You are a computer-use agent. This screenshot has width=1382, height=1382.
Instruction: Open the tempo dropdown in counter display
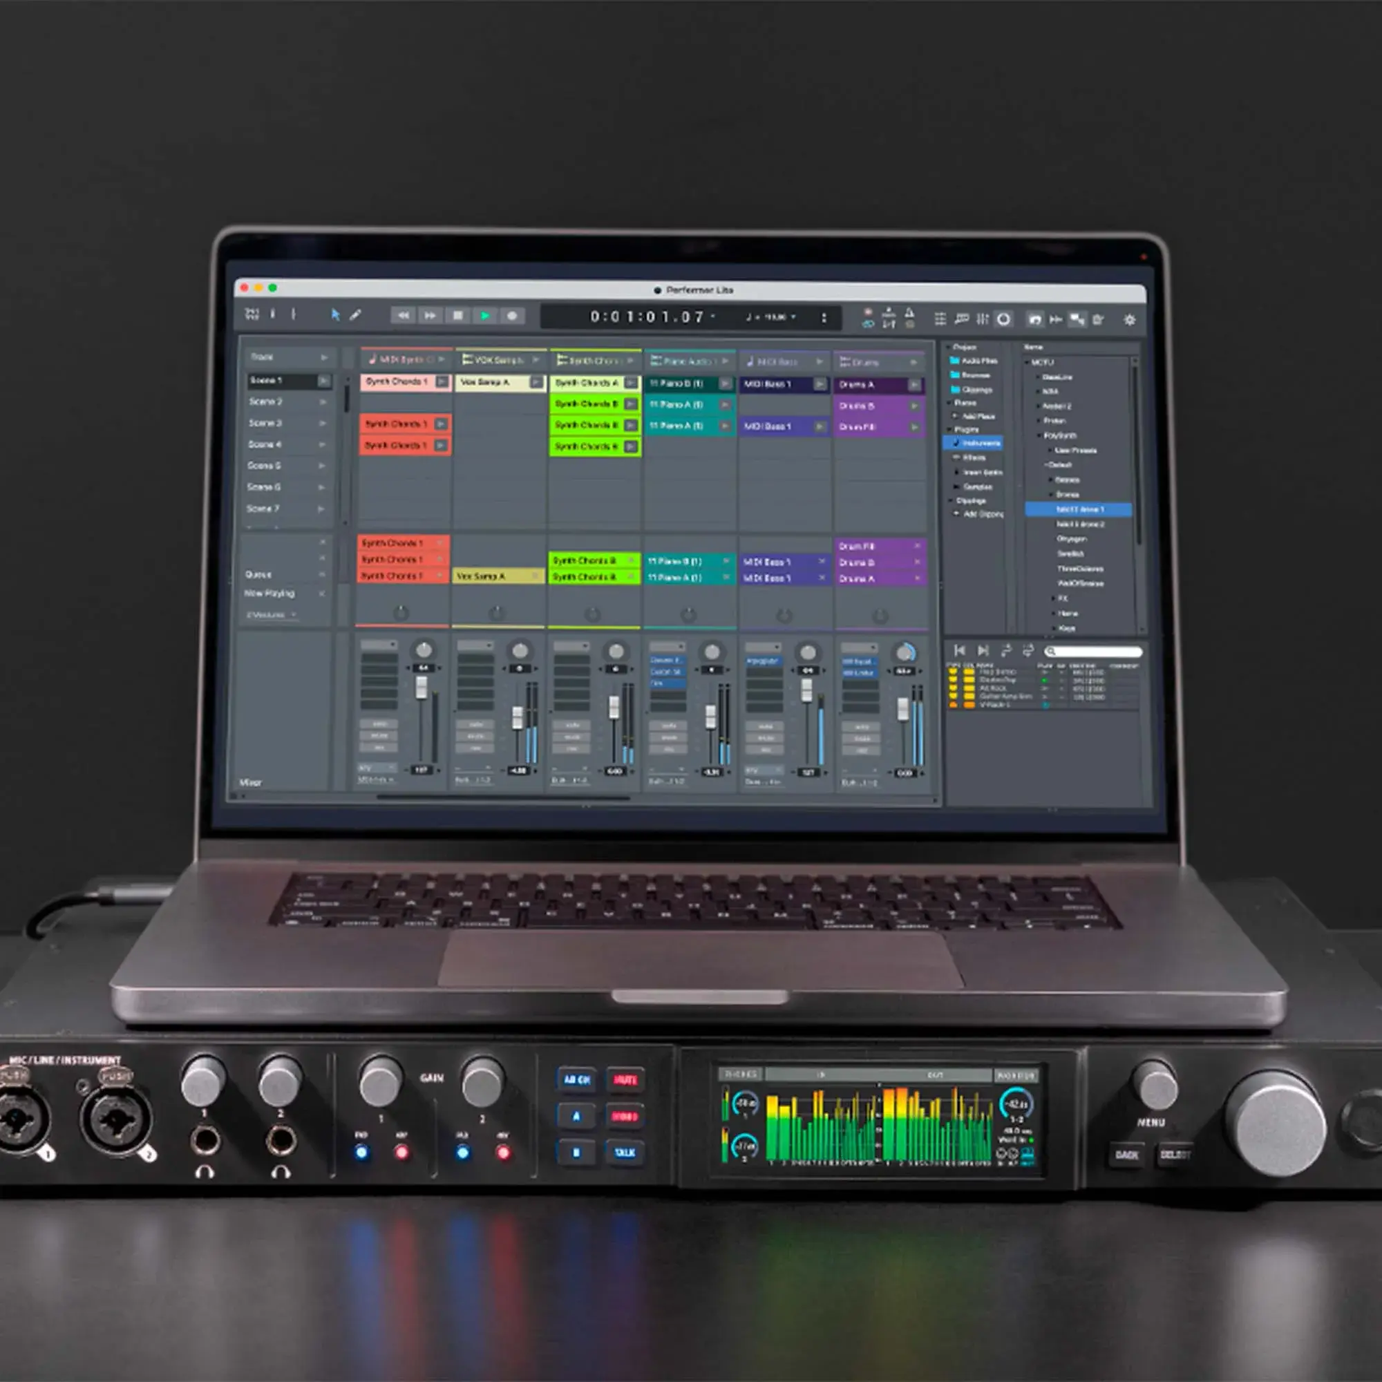click(x=793, y=316)
